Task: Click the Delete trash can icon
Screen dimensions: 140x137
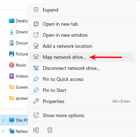Action: point(50,130)
